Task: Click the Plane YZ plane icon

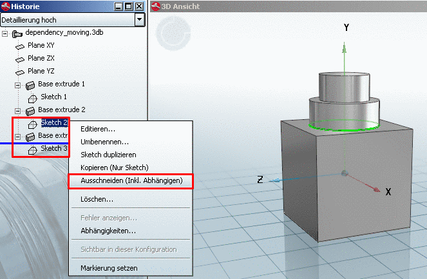Action: tap(20, 72)
